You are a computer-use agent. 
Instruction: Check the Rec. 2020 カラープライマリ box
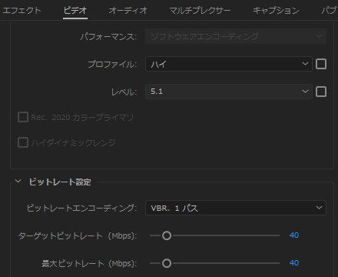[x=23, y=117]
